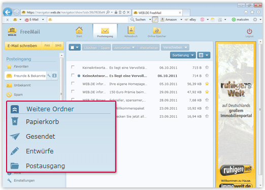Open browser tools gear icon

coord(258,12)
